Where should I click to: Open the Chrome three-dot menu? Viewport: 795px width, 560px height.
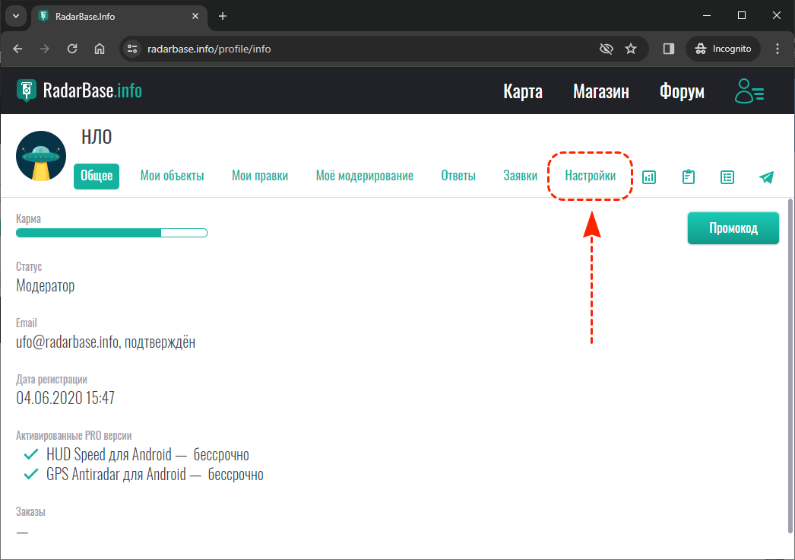pos(778,48)
